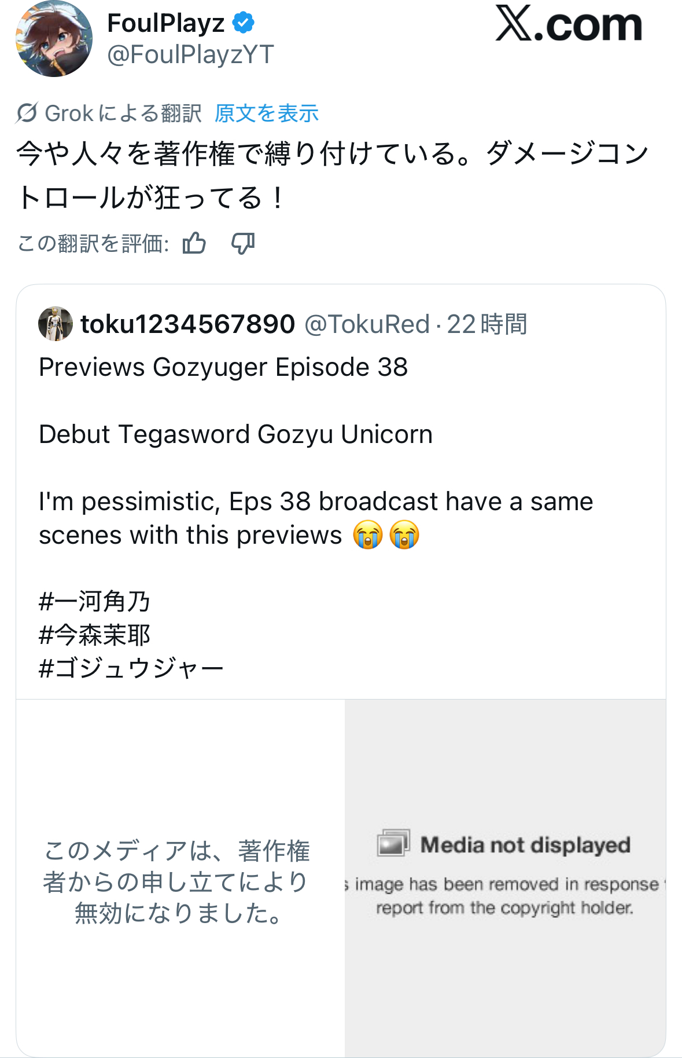Show original text via 原文を表示

click(267, 114)
